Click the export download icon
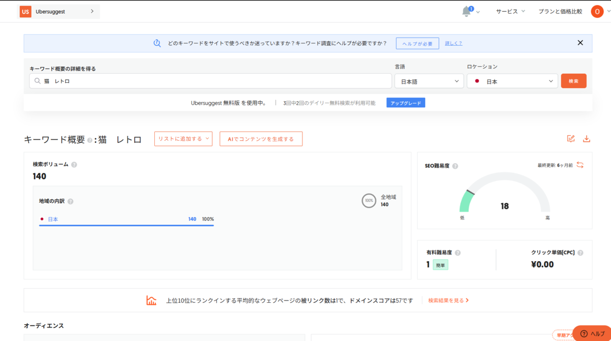The image size is (611, 341). 587,139
